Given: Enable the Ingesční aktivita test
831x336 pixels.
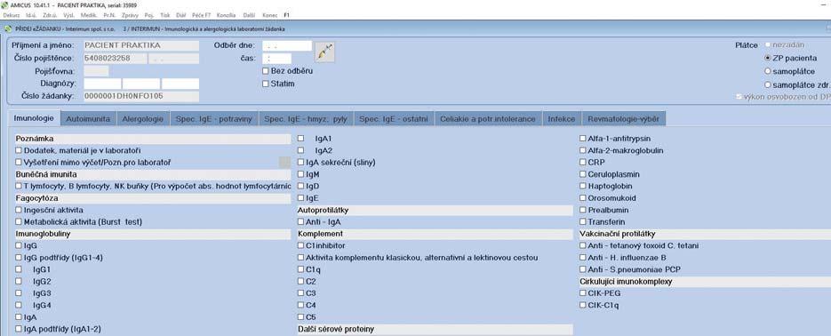Looking at the screenshot, I should point(19,211).
